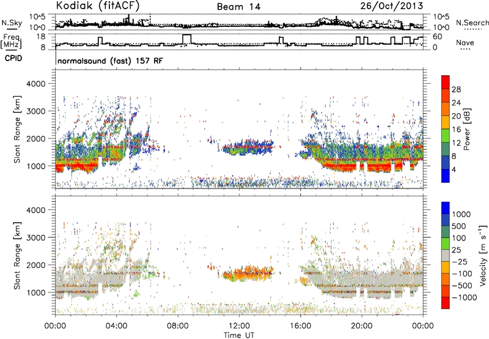Screen dimensions: 489x339
Task: Click the 'N.Search' legend label
Action: point(472,23)
